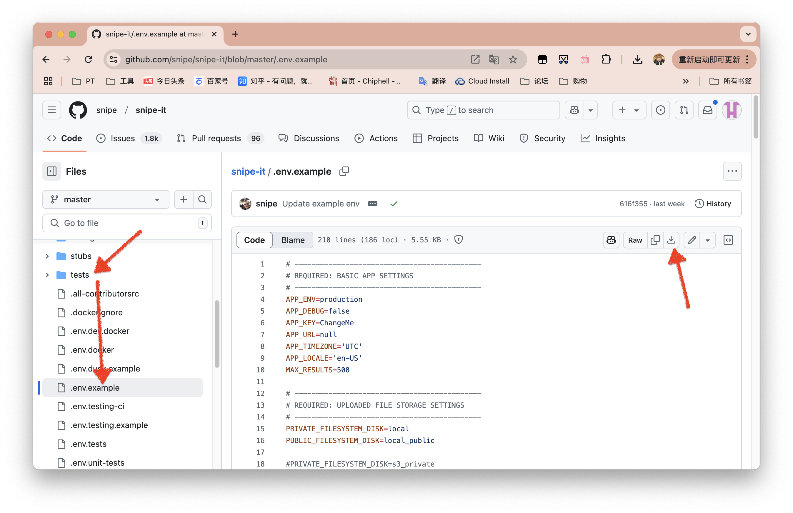Ask Copilot about this file icon
This screenshot has height=513, width=793.
click(x=611, y=240)
